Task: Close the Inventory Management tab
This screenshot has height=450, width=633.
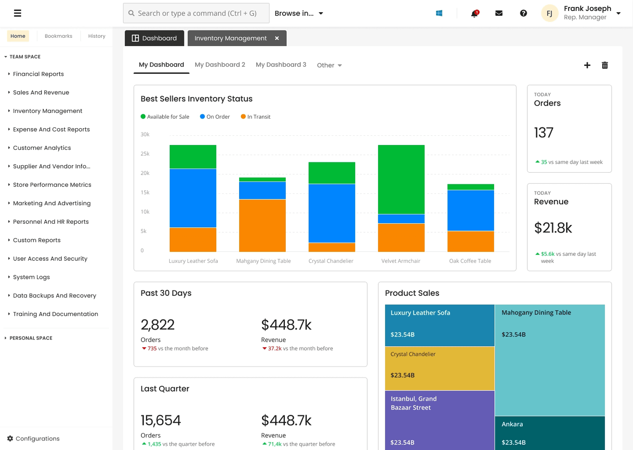Action: (277, 38)
